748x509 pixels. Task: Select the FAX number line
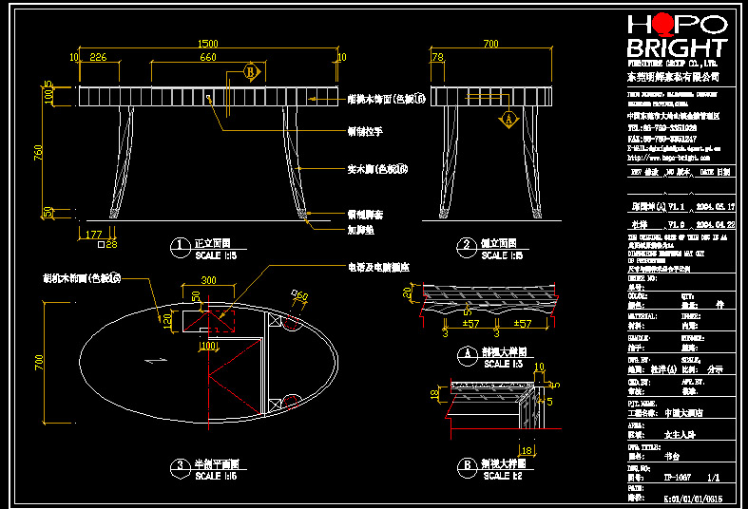pyautogui.click(x=662, y=140)
